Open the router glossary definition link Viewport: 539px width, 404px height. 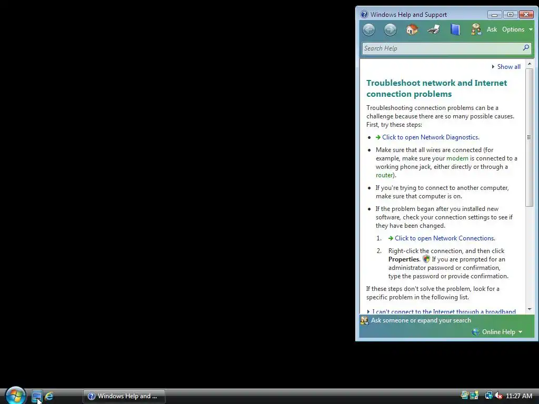pyautogui.click(x=384, y=175)
